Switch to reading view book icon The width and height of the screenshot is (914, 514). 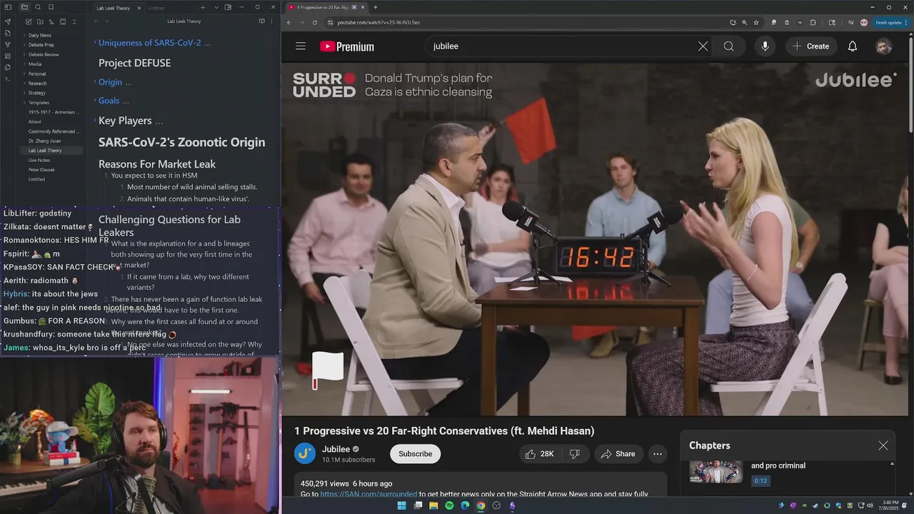[261, 21]
